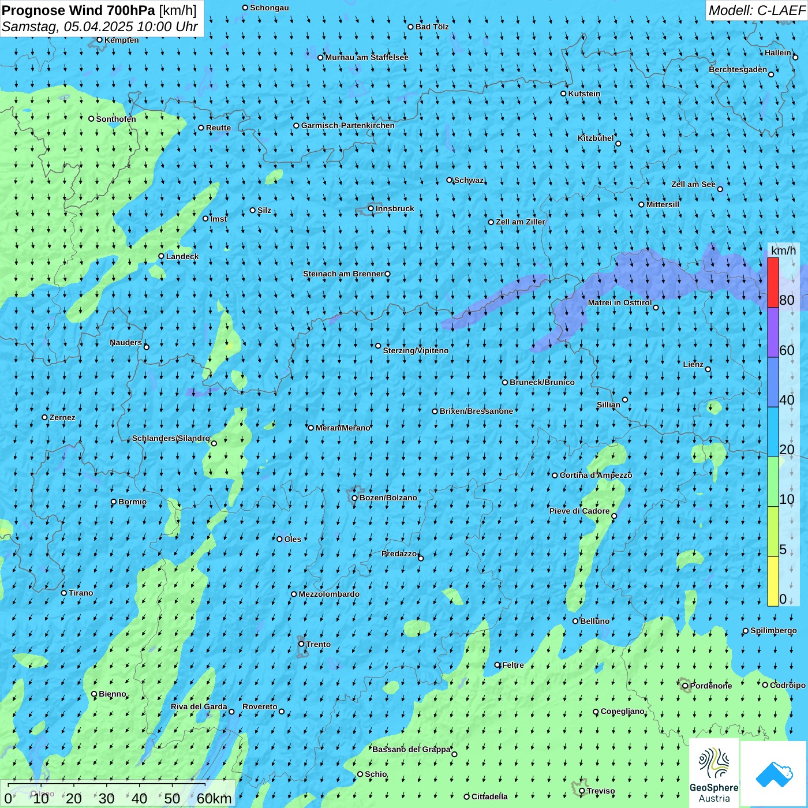Click the Schongau location dot
Screen dimensions: 808x808
(245, 8)
